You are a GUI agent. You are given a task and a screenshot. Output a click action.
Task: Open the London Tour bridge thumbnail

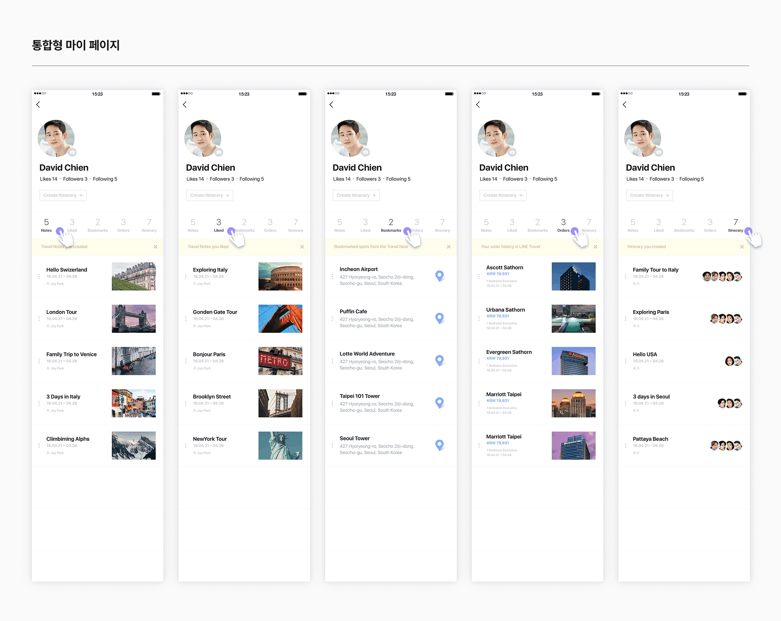click(x=133, y=318)
